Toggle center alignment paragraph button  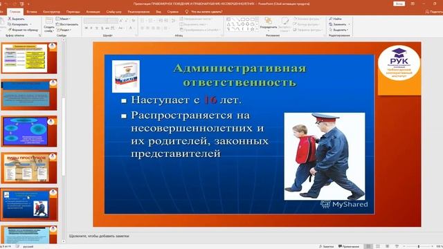coord(147,28)
